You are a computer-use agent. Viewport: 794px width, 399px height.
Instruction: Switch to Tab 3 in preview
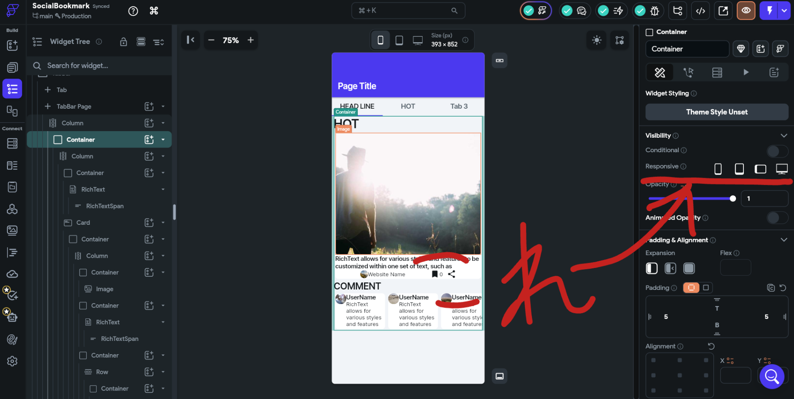coord(459,106)
